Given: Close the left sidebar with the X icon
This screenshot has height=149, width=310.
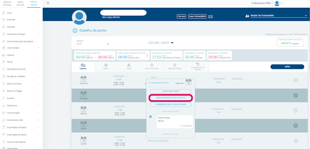Looking at the screenshot, I should pyautogui.click(x=48, y=3).
